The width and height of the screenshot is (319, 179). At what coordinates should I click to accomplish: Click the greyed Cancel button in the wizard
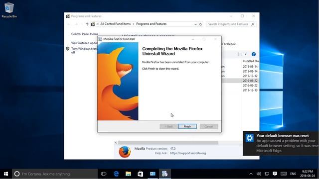pos(209,126)
